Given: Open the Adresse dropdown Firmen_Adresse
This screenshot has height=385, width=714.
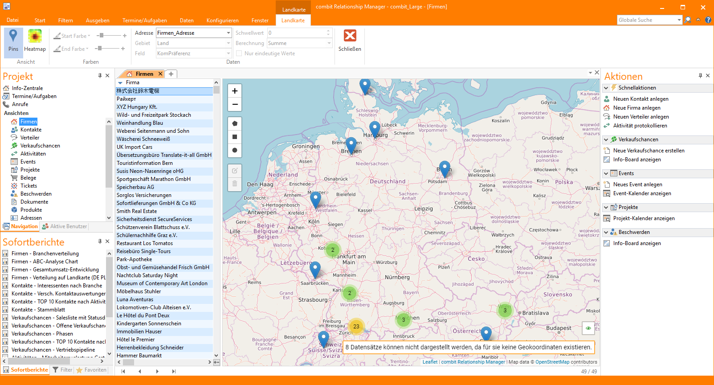Looking at the screenshot, I should (228, 33).
